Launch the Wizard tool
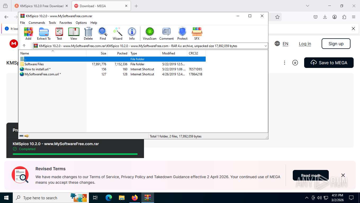The width and height of the screenshot is (360, 203). 118,34
